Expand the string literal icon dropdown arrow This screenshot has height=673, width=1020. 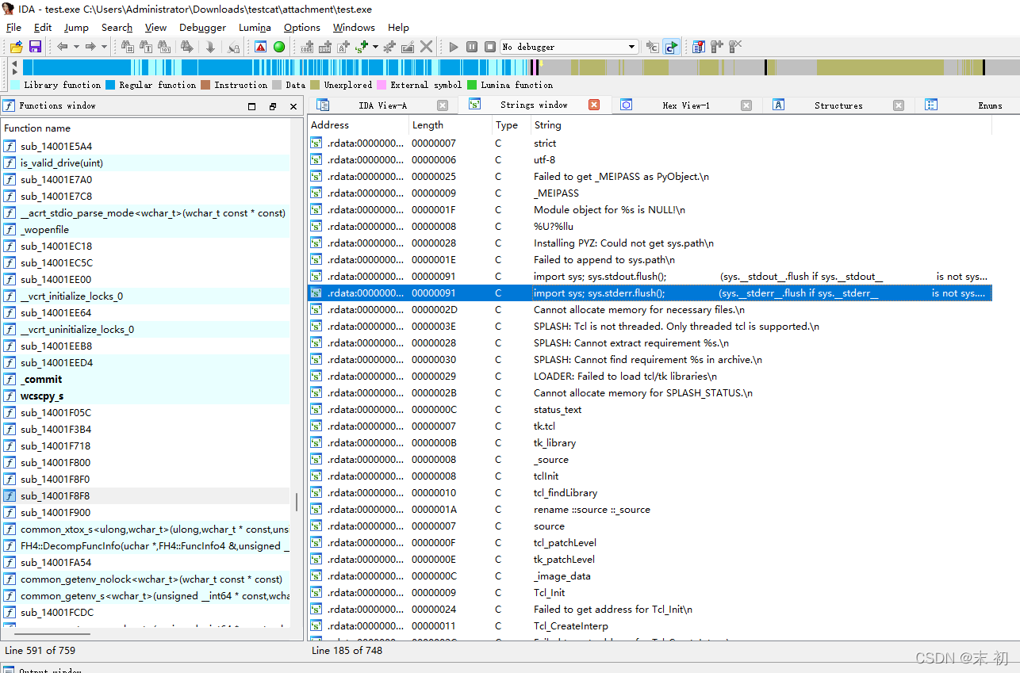tap(375, 47)
